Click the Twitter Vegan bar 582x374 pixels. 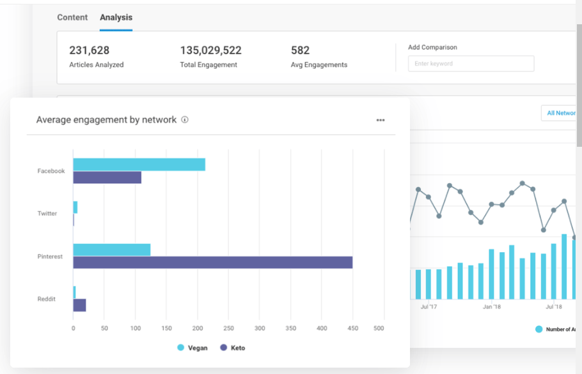(75, 207)
